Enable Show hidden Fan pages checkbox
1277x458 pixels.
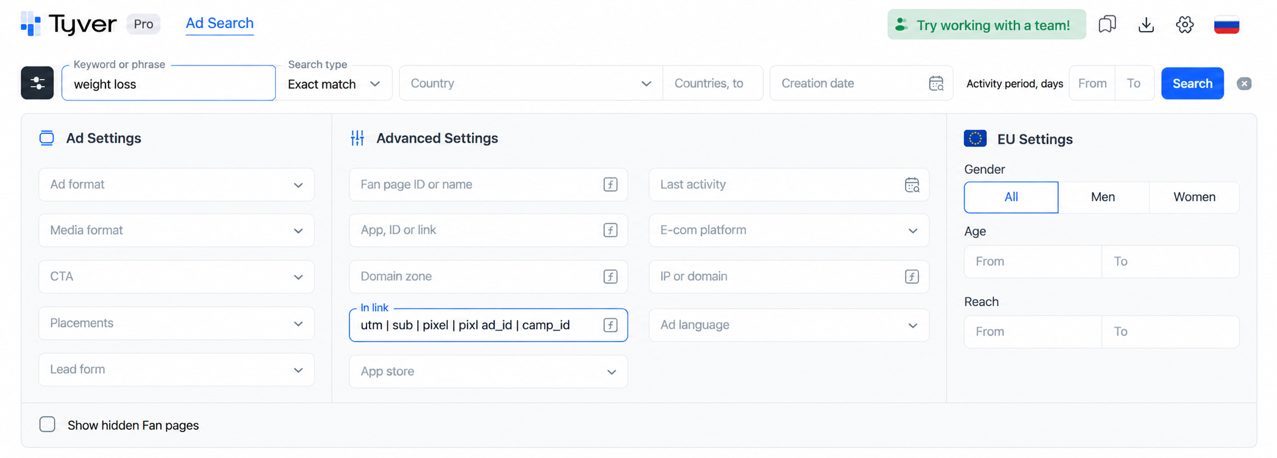(48, 424)
